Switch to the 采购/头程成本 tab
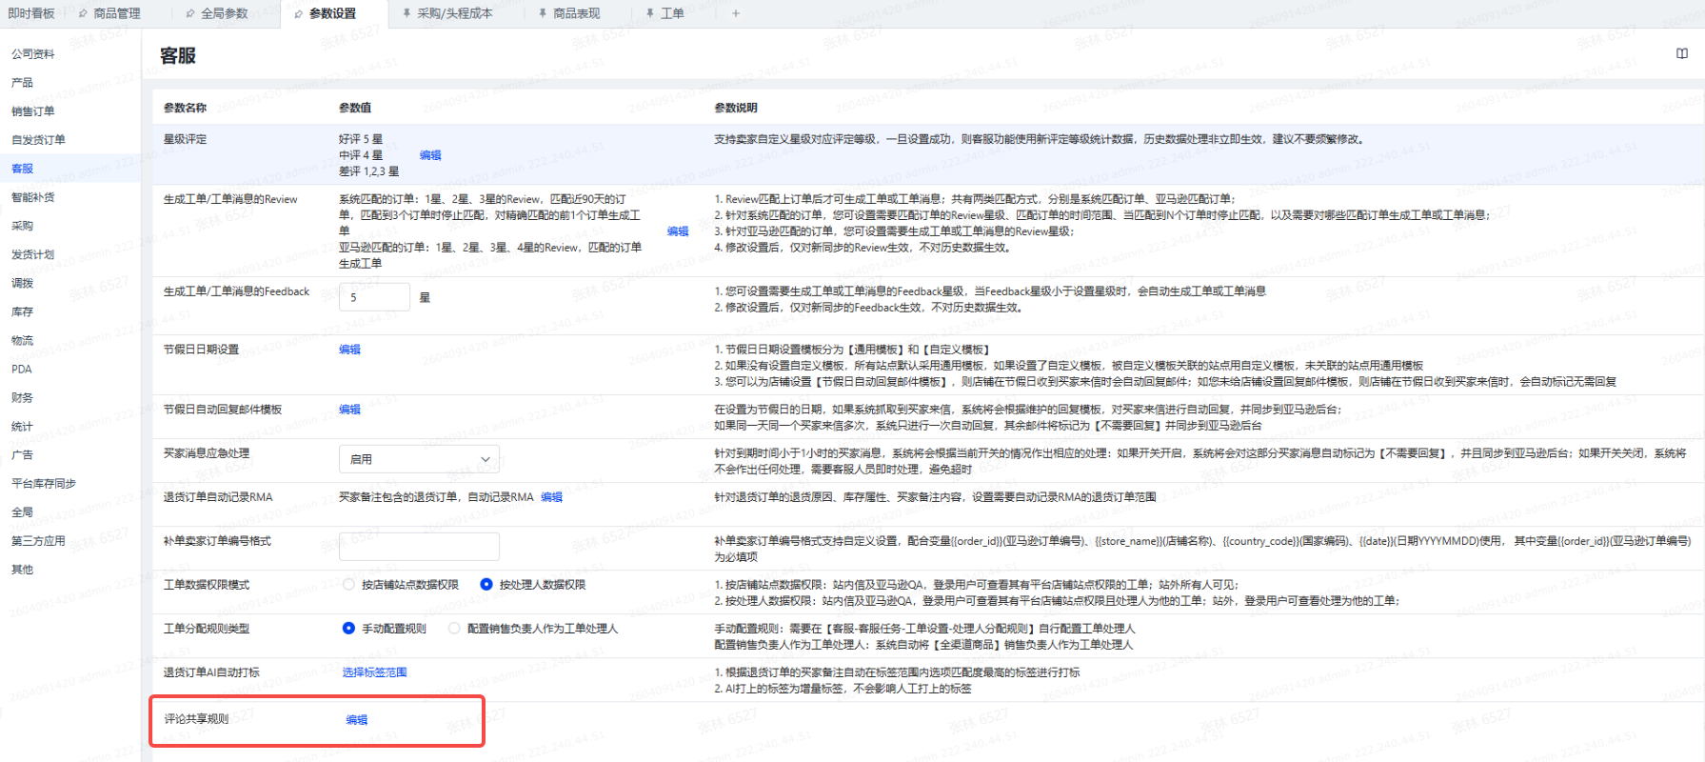Viewport: 1705px width, 762px height. (455, 13)
